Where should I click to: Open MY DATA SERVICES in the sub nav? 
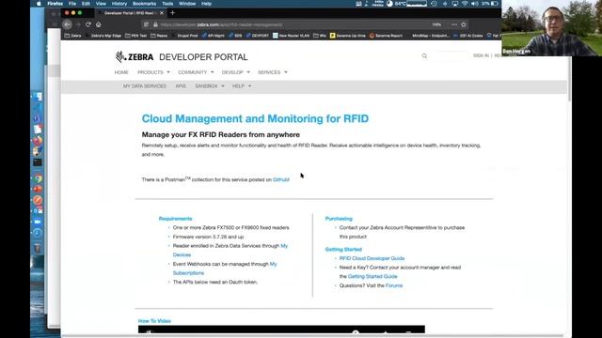145,85
